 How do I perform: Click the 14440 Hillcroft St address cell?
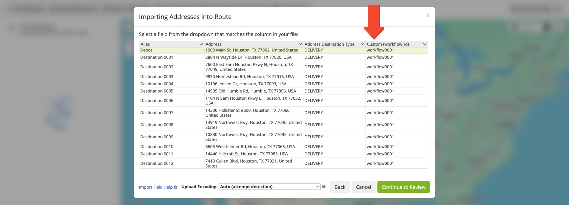[254, 154]
